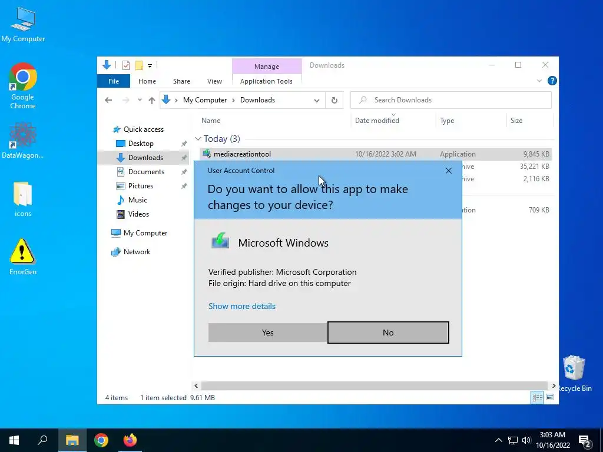This screenshot has height=452, width=603.
Task: Select Network in navigation pane
Action: click(x=137, y=252)
